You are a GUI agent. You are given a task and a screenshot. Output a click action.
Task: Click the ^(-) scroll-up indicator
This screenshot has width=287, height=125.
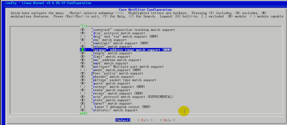(84, 26)
